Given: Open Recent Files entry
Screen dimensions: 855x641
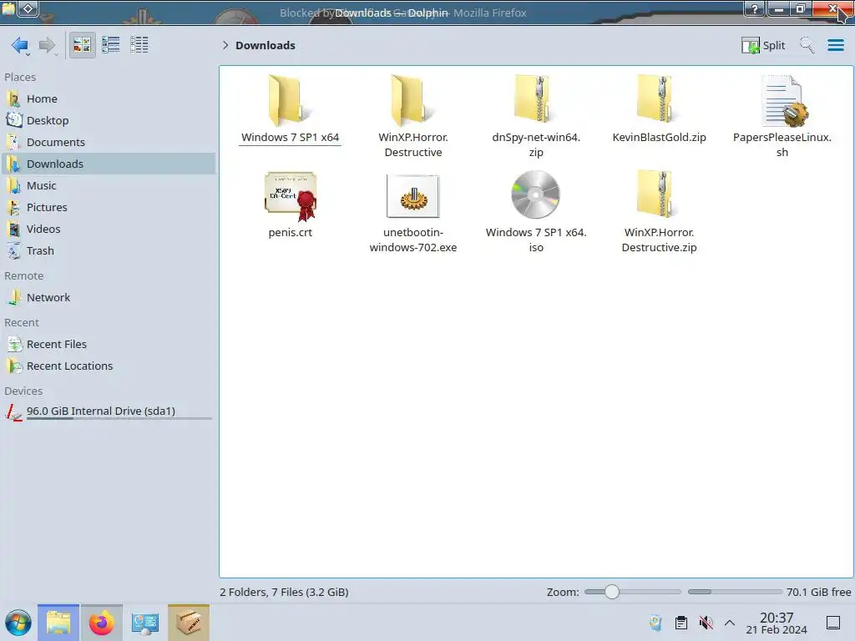Looking at the screenshot, I should pos(108,345).
